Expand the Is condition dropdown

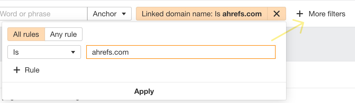coord(44,52)
